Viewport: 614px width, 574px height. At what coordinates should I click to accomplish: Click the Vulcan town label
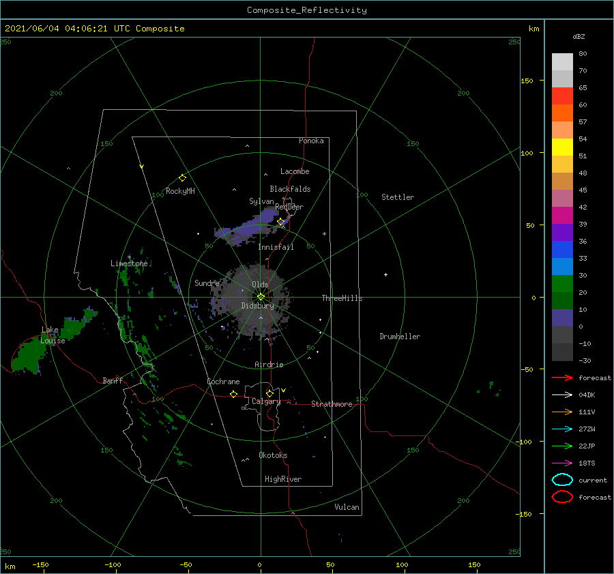(x=347, y=507)
